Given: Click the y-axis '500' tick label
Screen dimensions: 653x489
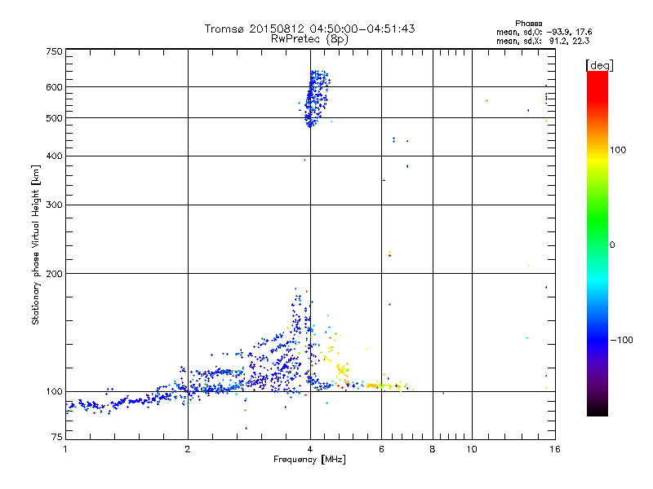Looking at the screenshot, I should click(x=55, y=118).
